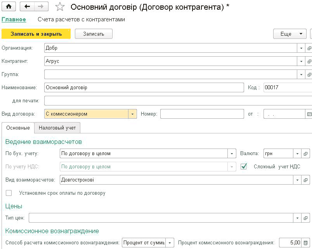Click the Записать button
The image size is (312, 249).
click(94, 34)
